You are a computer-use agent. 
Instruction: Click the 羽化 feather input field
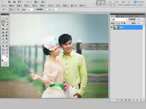[30, 10]
